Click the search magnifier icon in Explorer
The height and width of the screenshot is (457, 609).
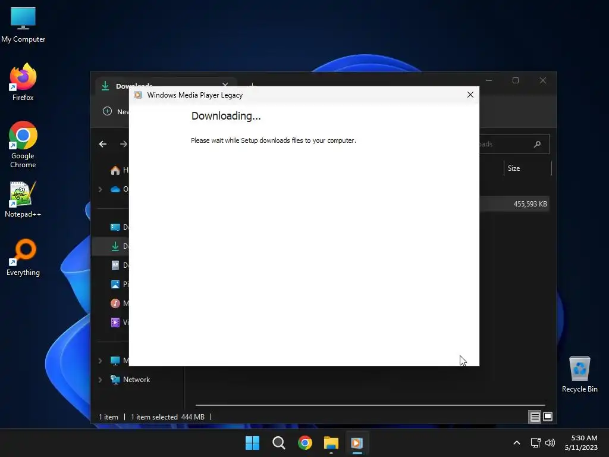click(x=538, y=144)
